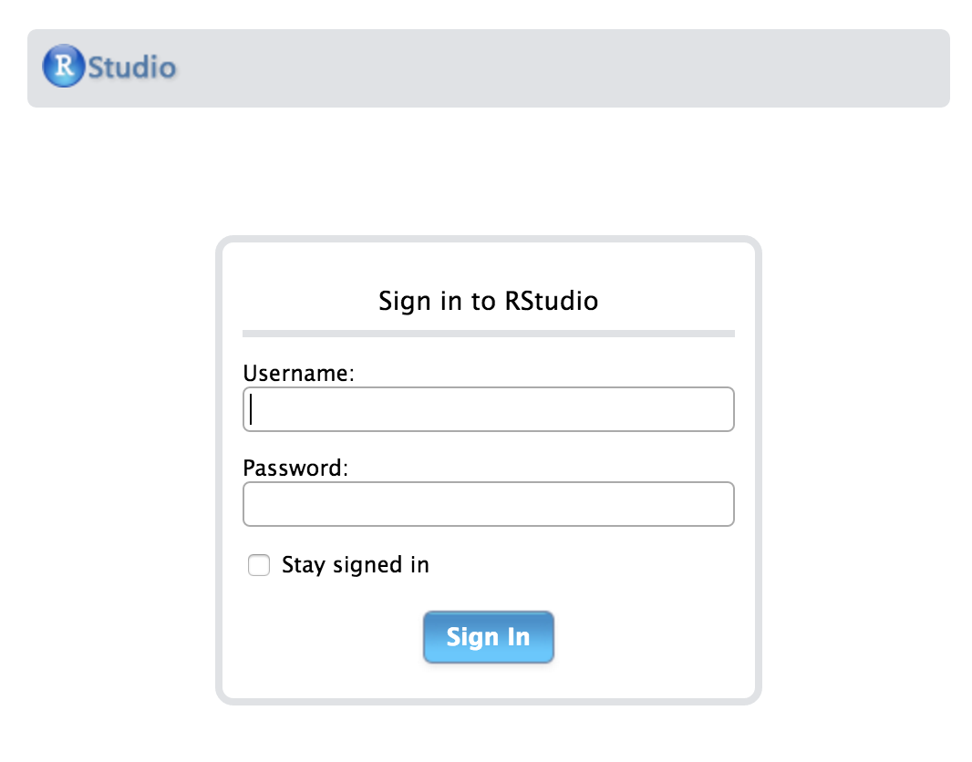This screenshot has width=972, height=762.
Task: Enable the Stay signed in checkbox
Action: [x=260, y=566]
